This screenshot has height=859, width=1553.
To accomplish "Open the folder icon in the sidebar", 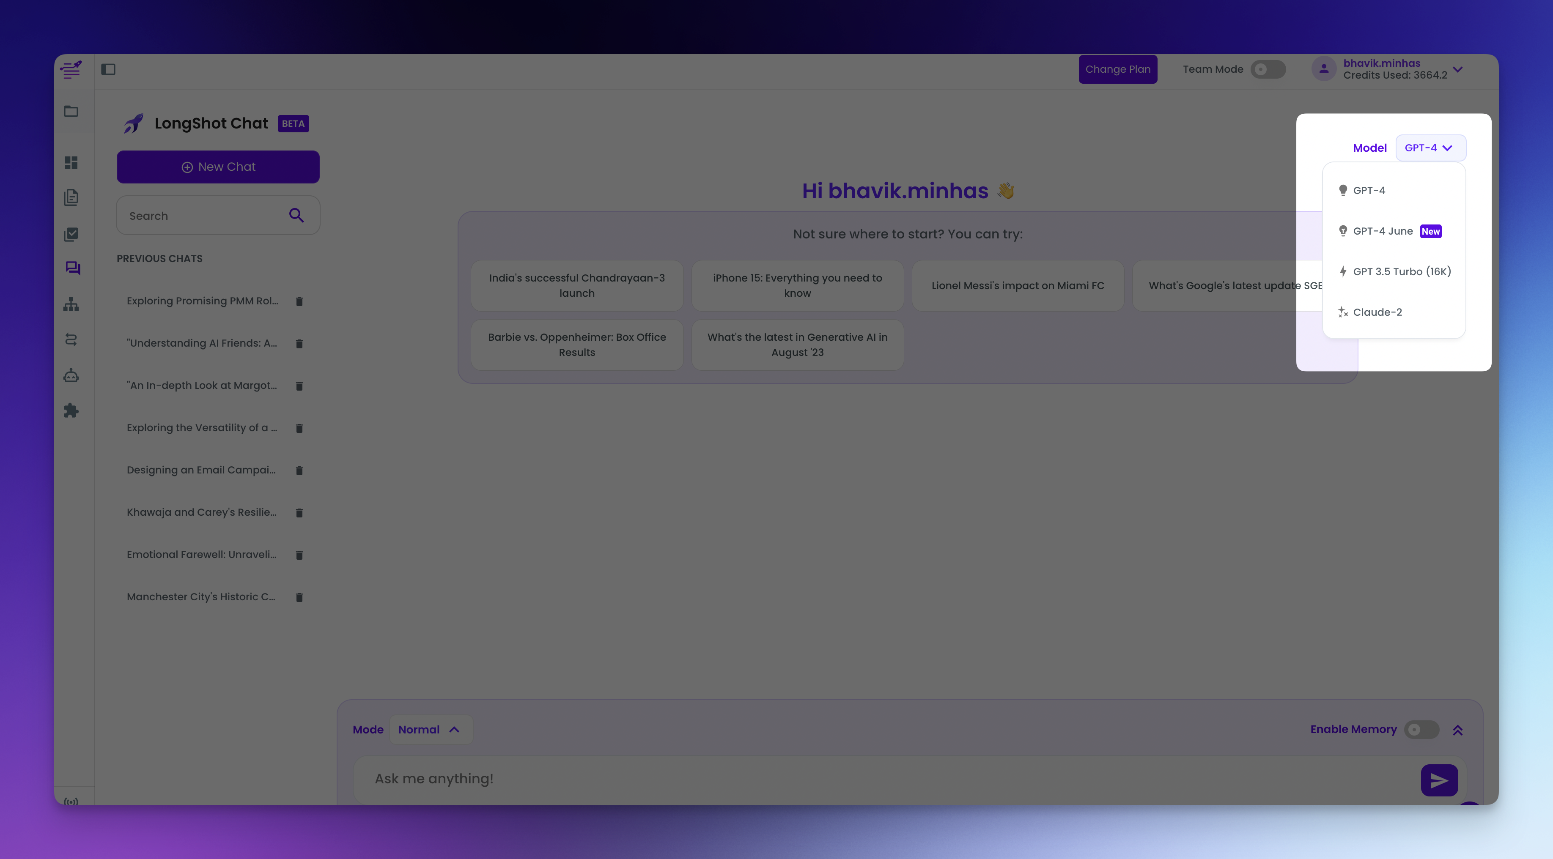I will point(71,111).
